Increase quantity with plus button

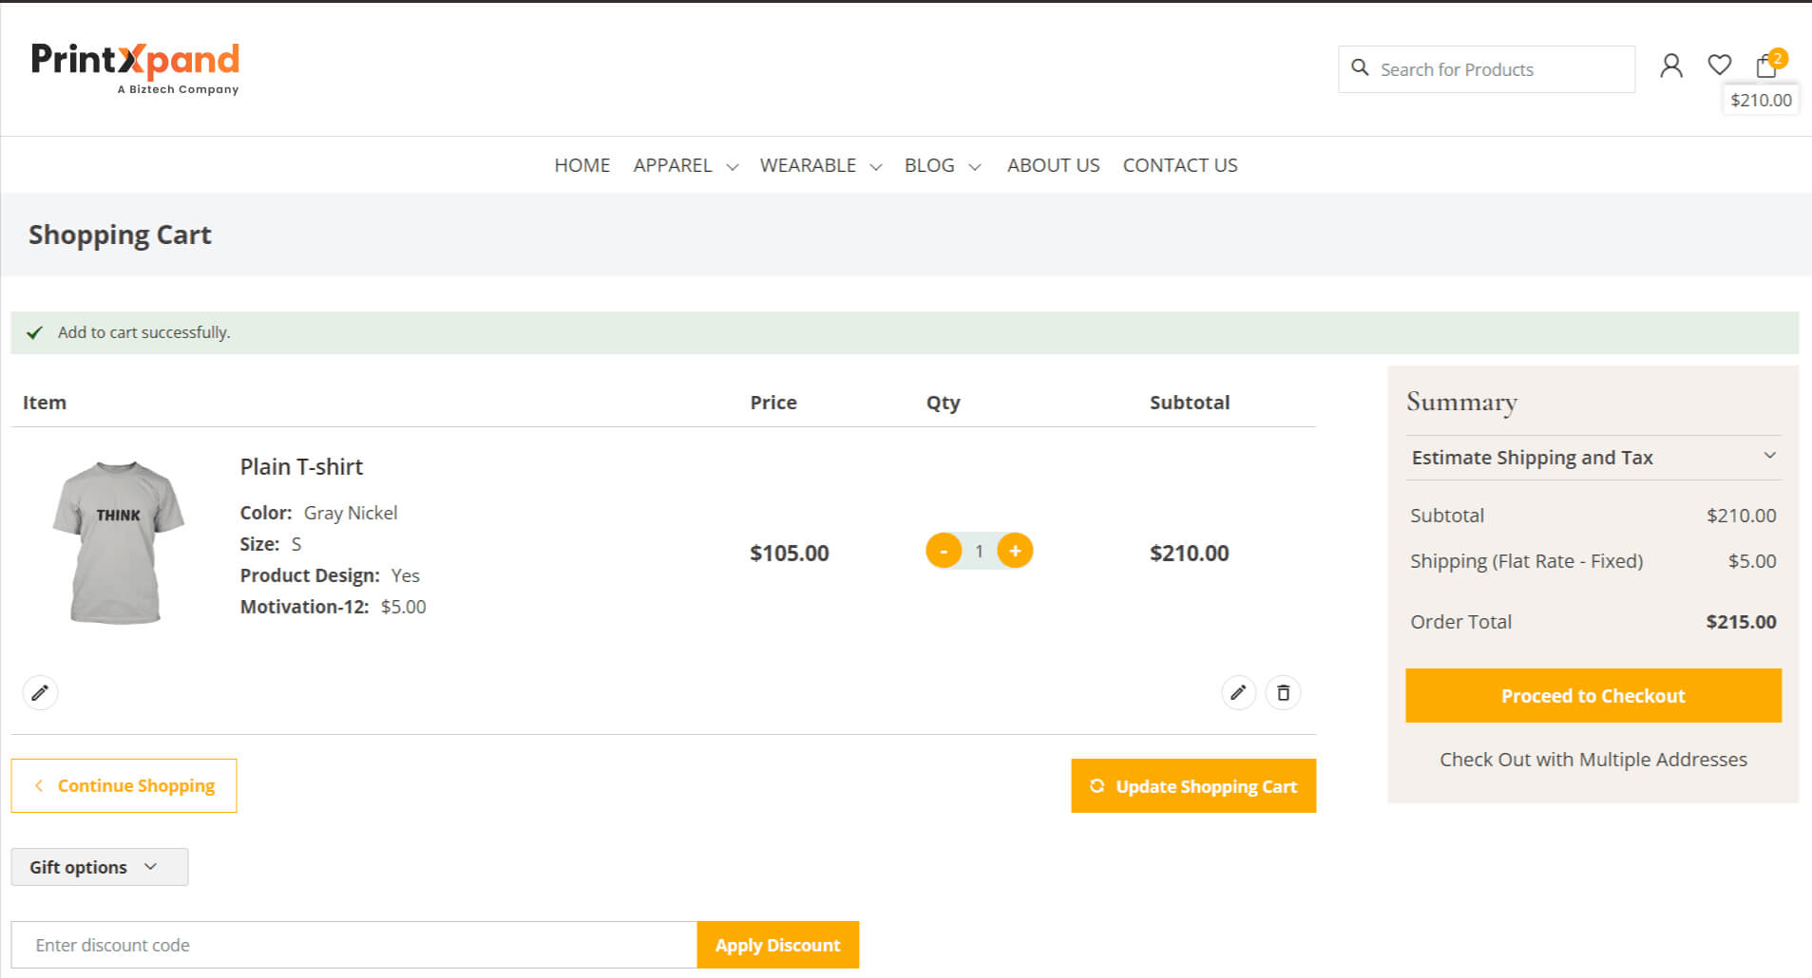pos(1015,551)
